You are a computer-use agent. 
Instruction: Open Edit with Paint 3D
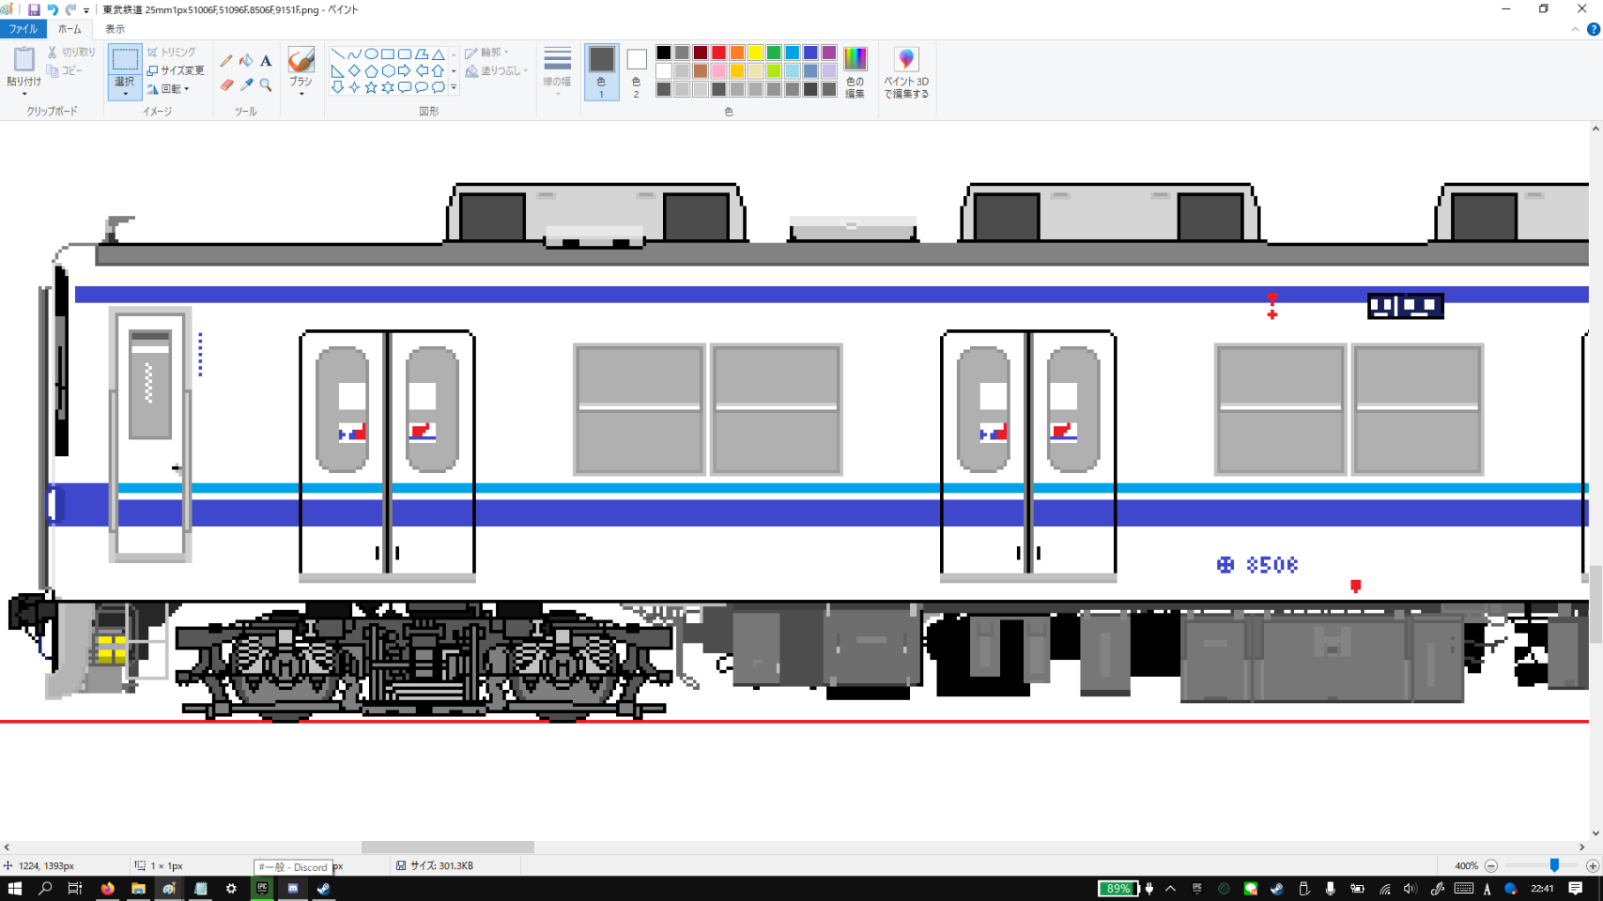pos(906,71)
